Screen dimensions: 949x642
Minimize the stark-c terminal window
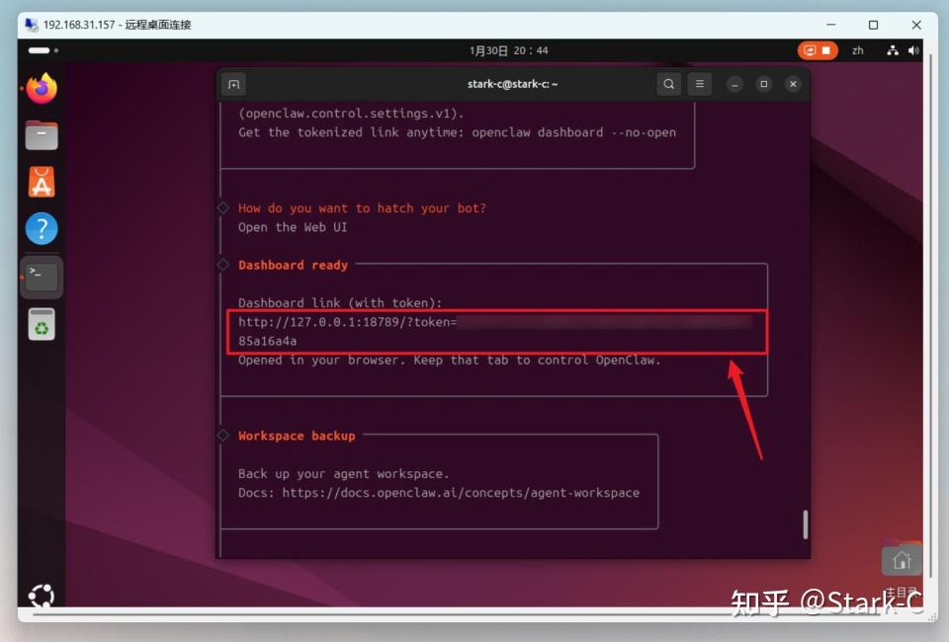pyautogui.click(x=734, y=84)
